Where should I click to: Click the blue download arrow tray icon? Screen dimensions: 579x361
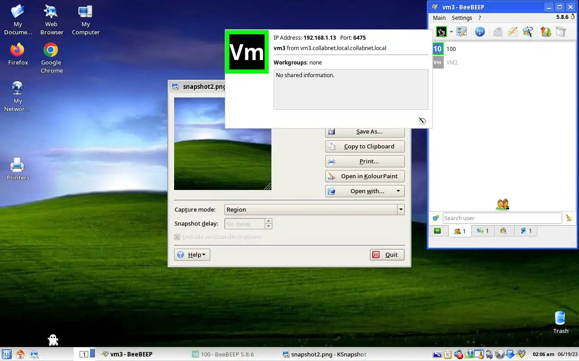[x=510, y=354]
